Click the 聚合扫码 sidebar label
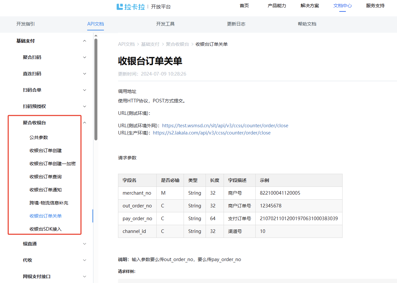Viewport: 397px width, 283px height. 32,57
